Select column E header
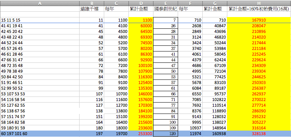Image resolution: width=291 pixels, height=137 pixels. (x=166, y=3)
